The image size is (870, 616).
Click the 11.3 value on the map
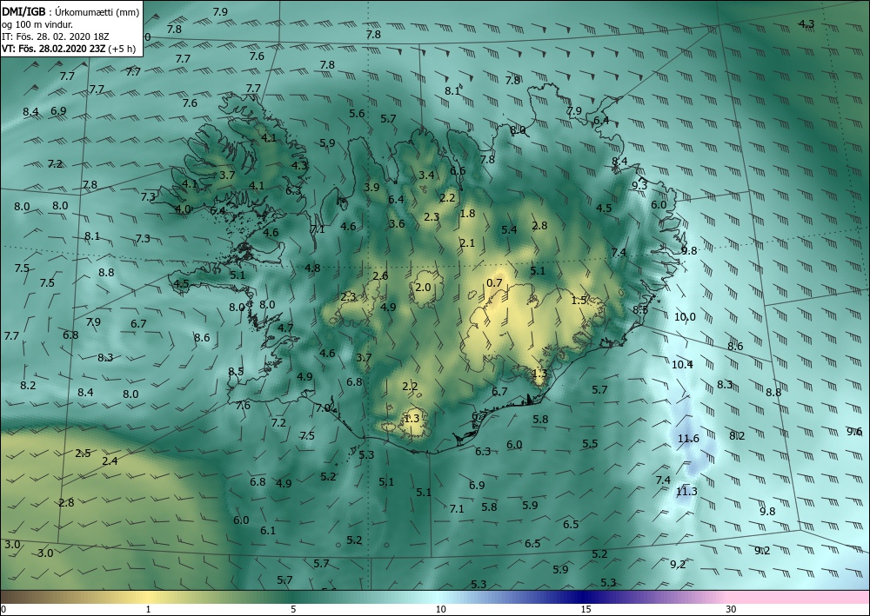click(x=686, y=491)
